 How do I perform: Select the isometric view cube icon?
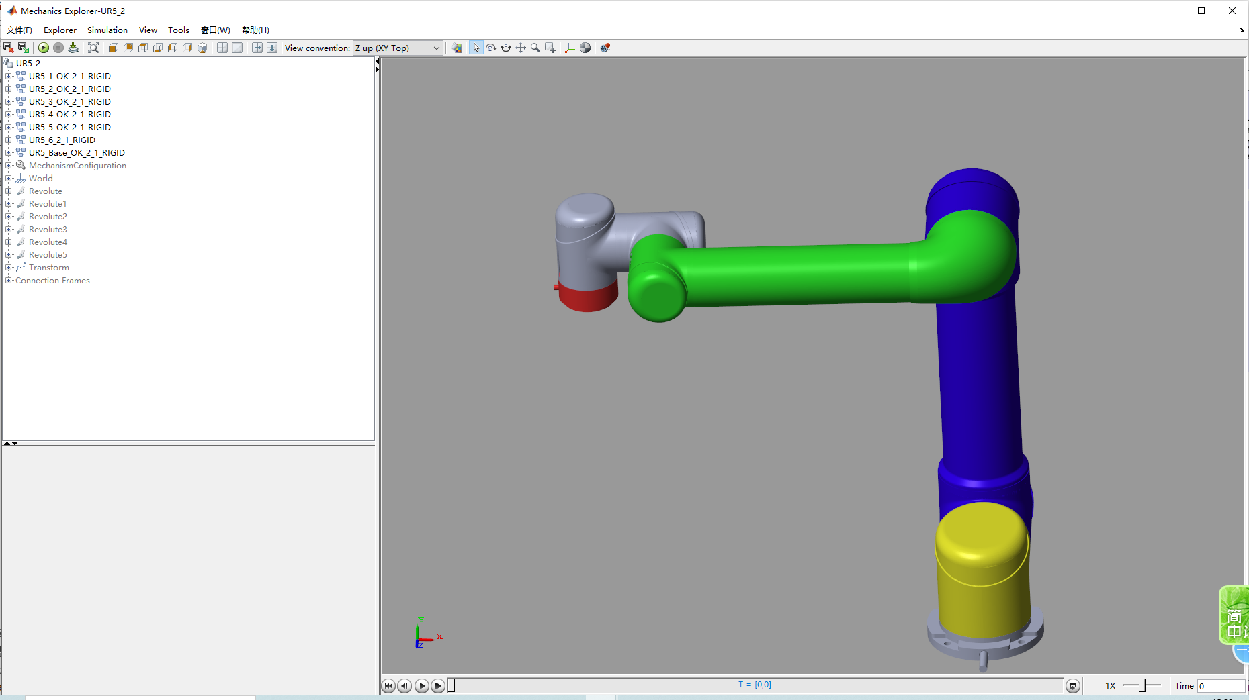[x=202, y=48]
